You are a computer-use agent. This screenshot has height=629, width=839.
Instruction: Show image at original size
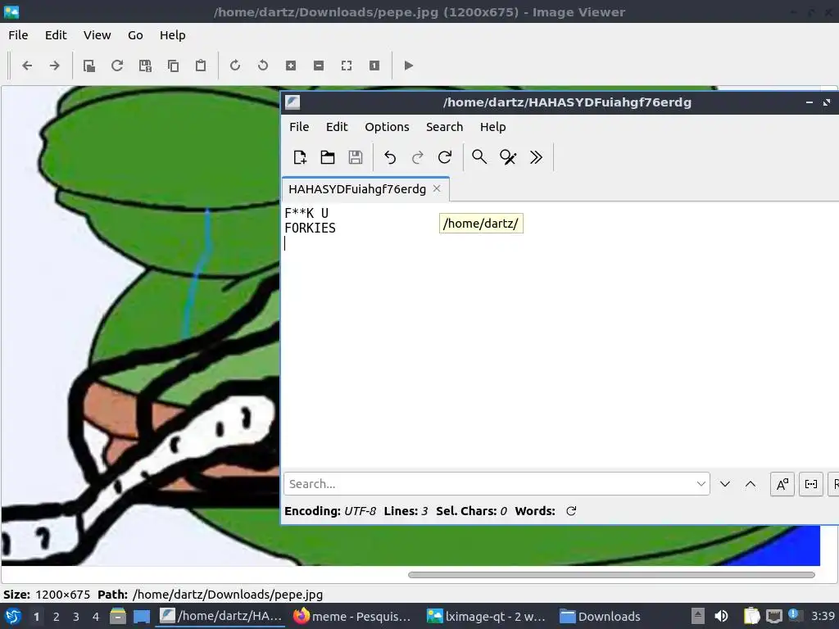click(x=374, y=66)
